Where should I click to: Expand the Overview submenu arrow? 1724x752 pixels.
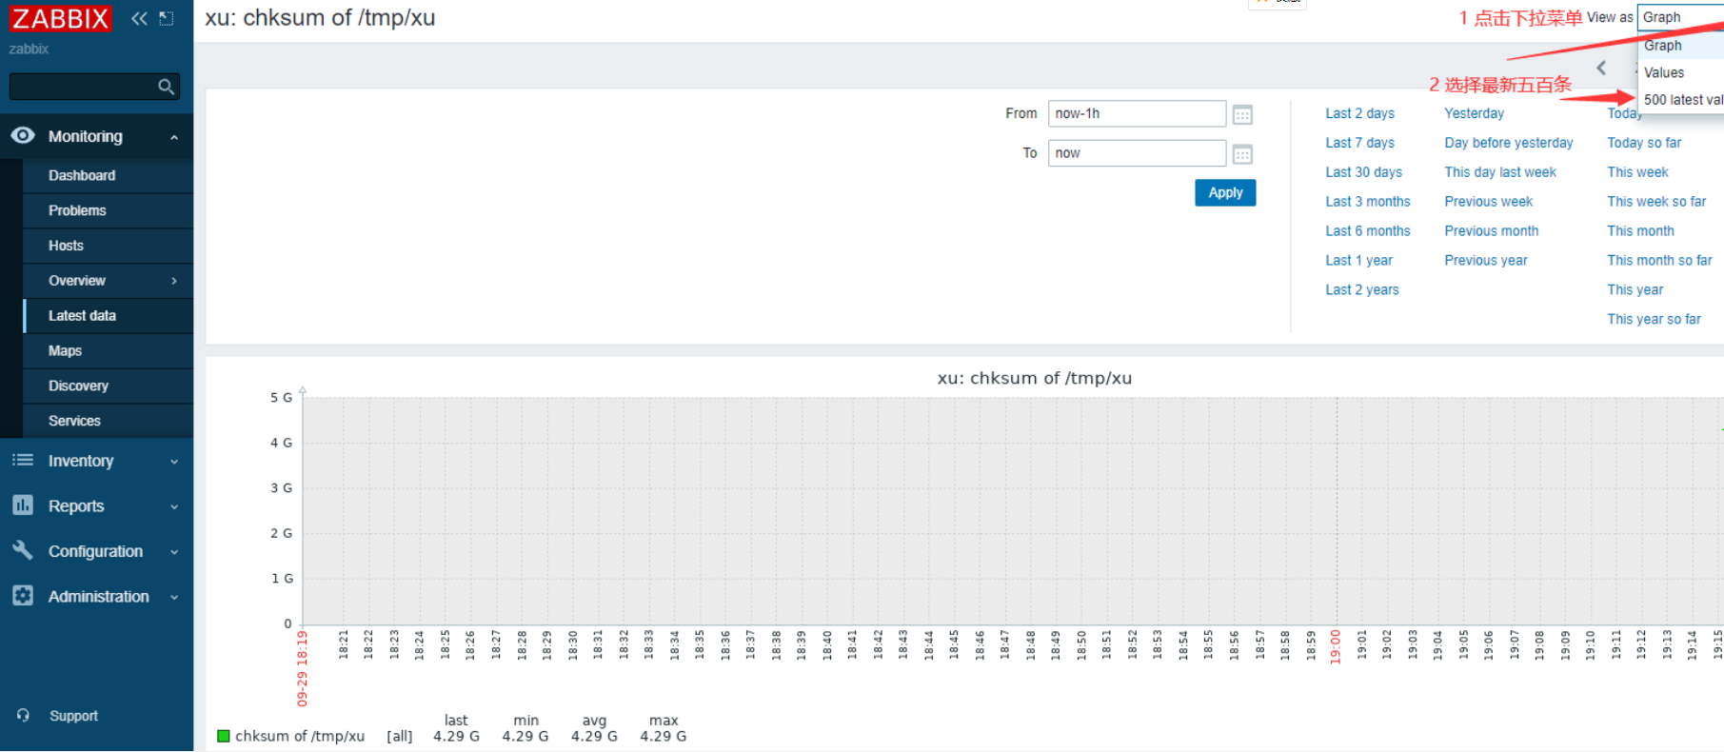[174, 281]
